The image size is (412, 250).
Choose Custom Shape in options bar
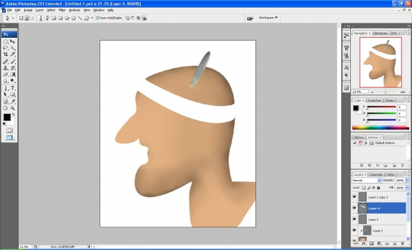[87, 18]
